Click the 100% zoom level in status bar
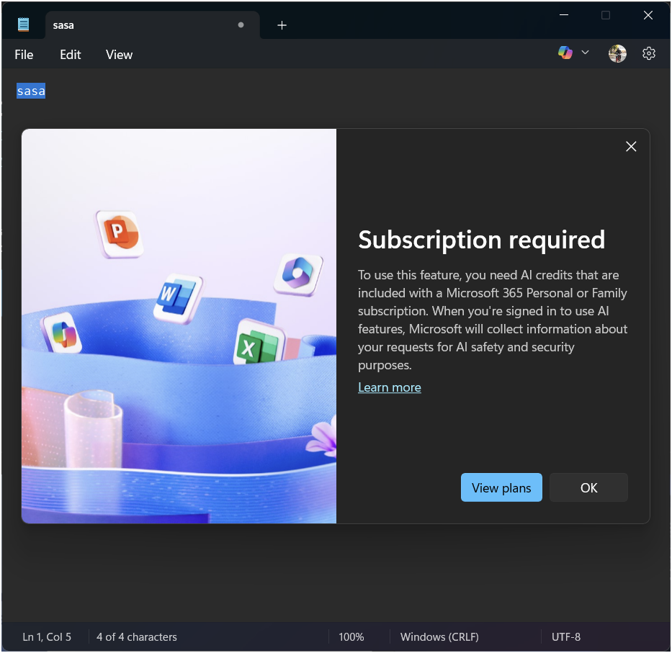 [x=351, y=637]
